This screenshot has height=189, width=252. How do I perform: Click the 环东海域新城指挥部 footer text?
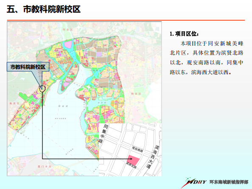[x=229, y=182]
